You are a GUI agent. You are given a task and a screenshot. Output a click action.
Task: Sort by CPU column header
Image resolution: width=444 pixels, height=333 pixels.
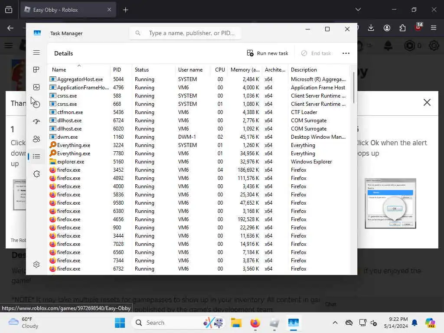(220, 70)
